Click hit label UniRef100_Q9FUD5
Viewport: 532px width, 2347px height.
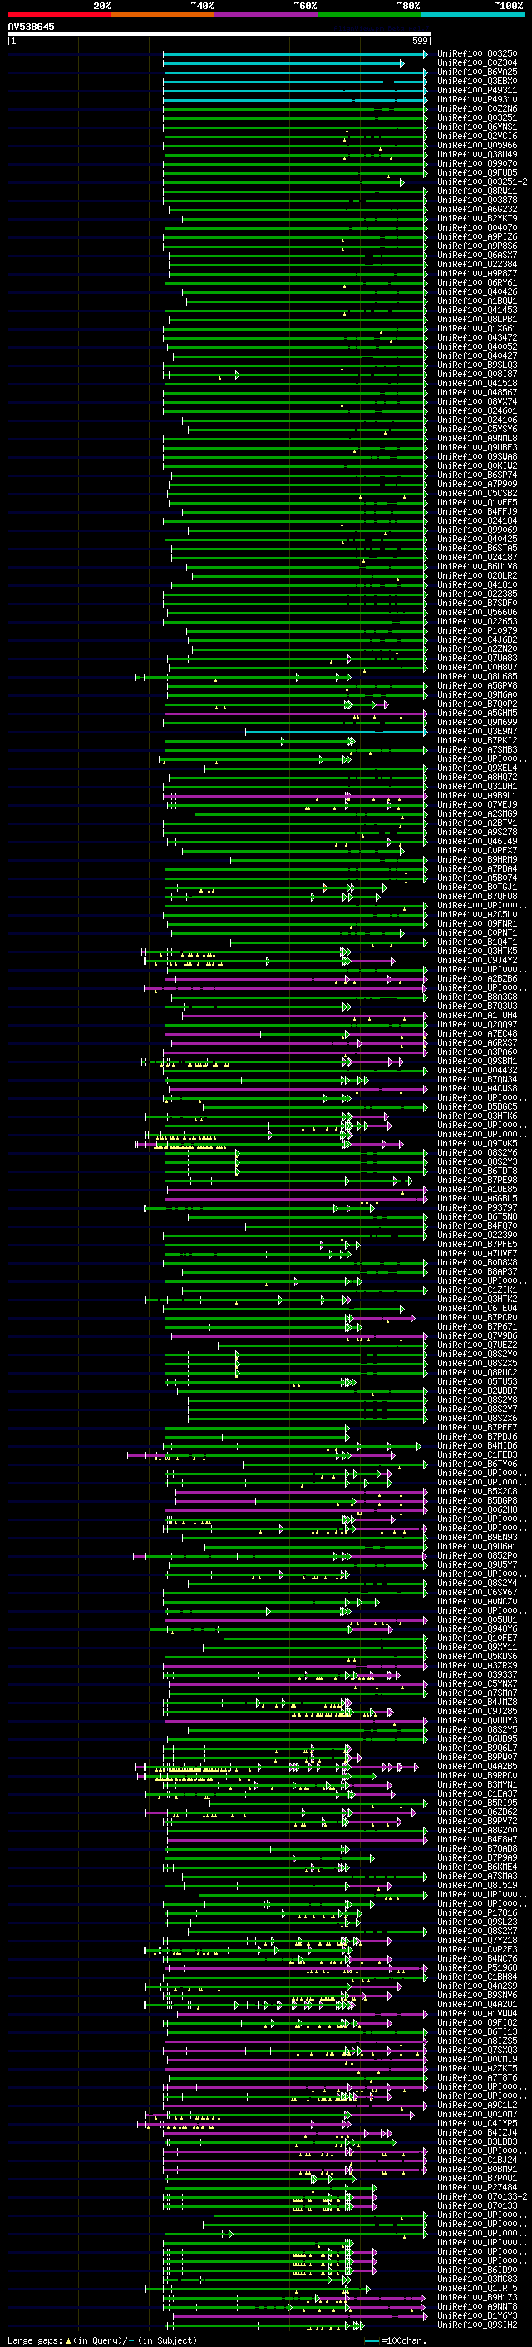[477, 172]
